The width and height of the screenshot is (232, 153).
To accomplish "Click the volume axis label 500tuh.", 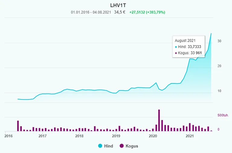I will tap(223, 115).
